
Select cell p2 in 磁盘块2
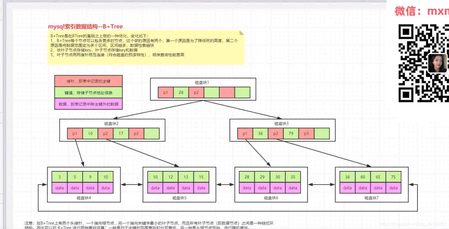(x=106, y=133)
